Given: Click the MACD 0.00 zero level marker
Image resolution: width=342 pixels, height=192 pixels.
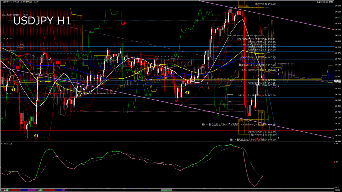Looking at the screenshot, I should [337, 162].
